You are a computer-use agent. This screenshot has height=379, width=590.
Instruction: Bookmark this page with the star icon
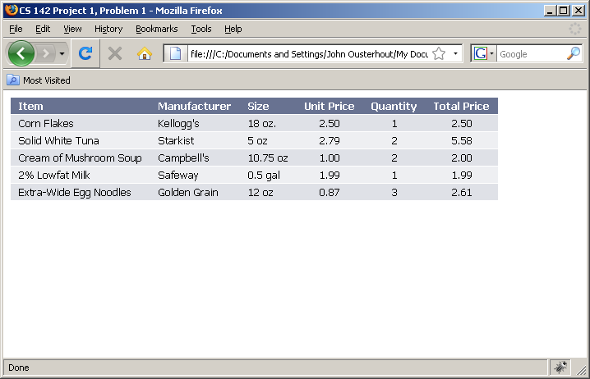coord(439,54)
